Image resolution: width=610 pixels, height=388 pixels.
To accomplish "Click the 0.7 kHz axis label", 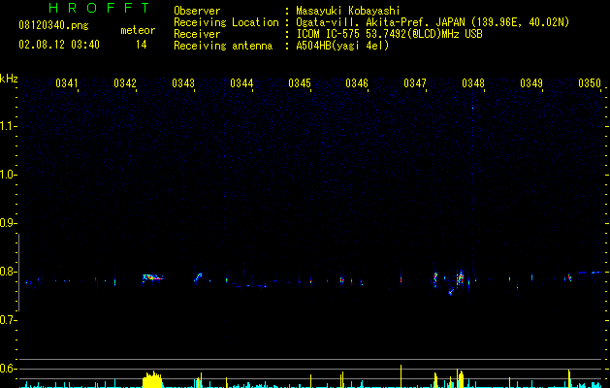I will click(x=8, y=320).
